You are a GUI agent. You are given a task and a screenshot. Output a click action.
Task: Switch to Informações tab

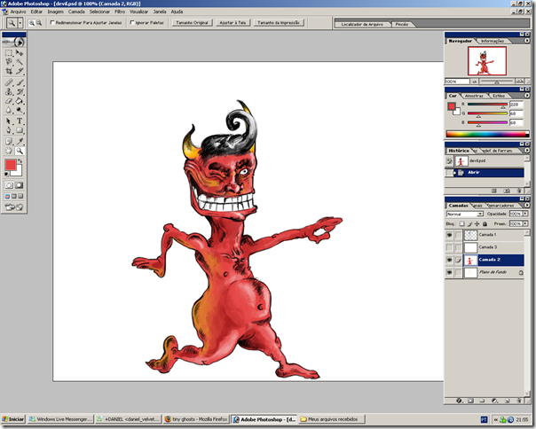click(493, 41)
